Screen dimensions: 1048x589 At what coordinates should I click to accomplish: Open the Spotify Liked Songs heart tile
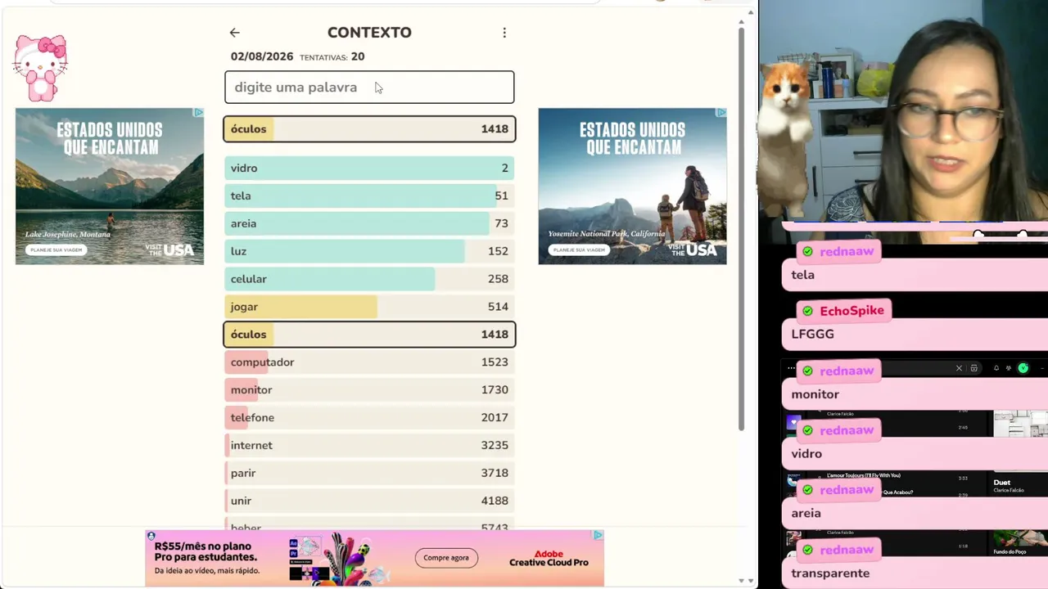pos(793,423)
